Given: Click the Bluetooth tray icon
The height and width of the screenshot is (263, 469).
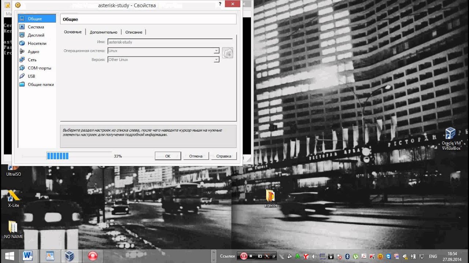Looking at the screenshot, I should click(347, 256).
